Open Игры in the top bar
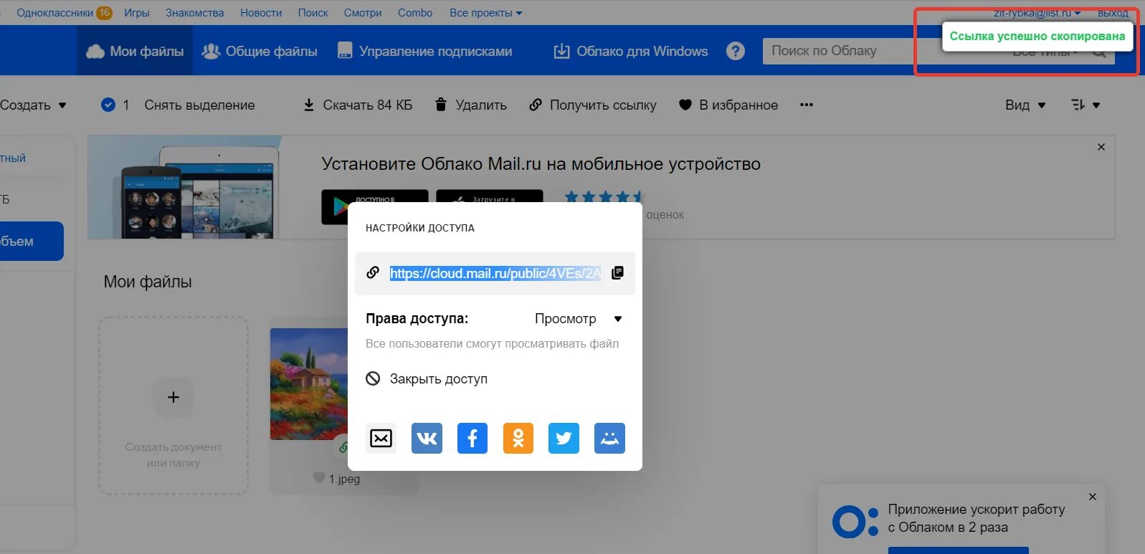 (x=136, y=13)
